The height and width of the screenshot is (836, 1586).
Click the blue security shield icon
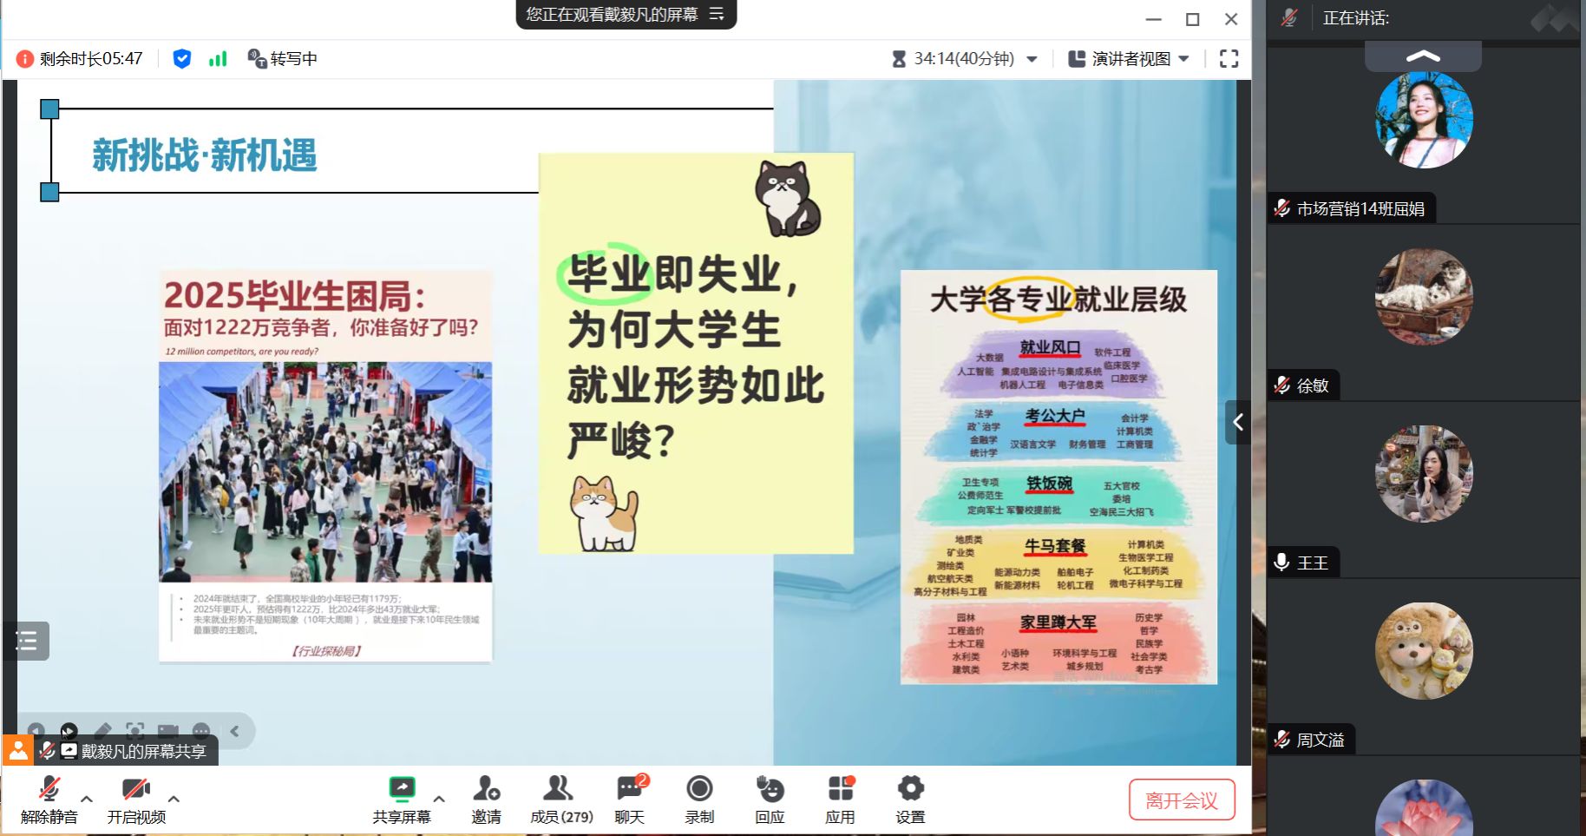(x=181, y=59)
